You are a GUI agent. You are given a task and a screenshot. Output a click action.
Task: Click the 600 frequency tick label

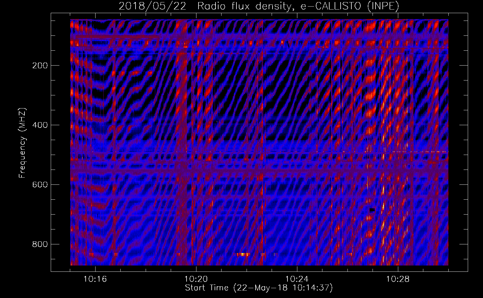40,185
